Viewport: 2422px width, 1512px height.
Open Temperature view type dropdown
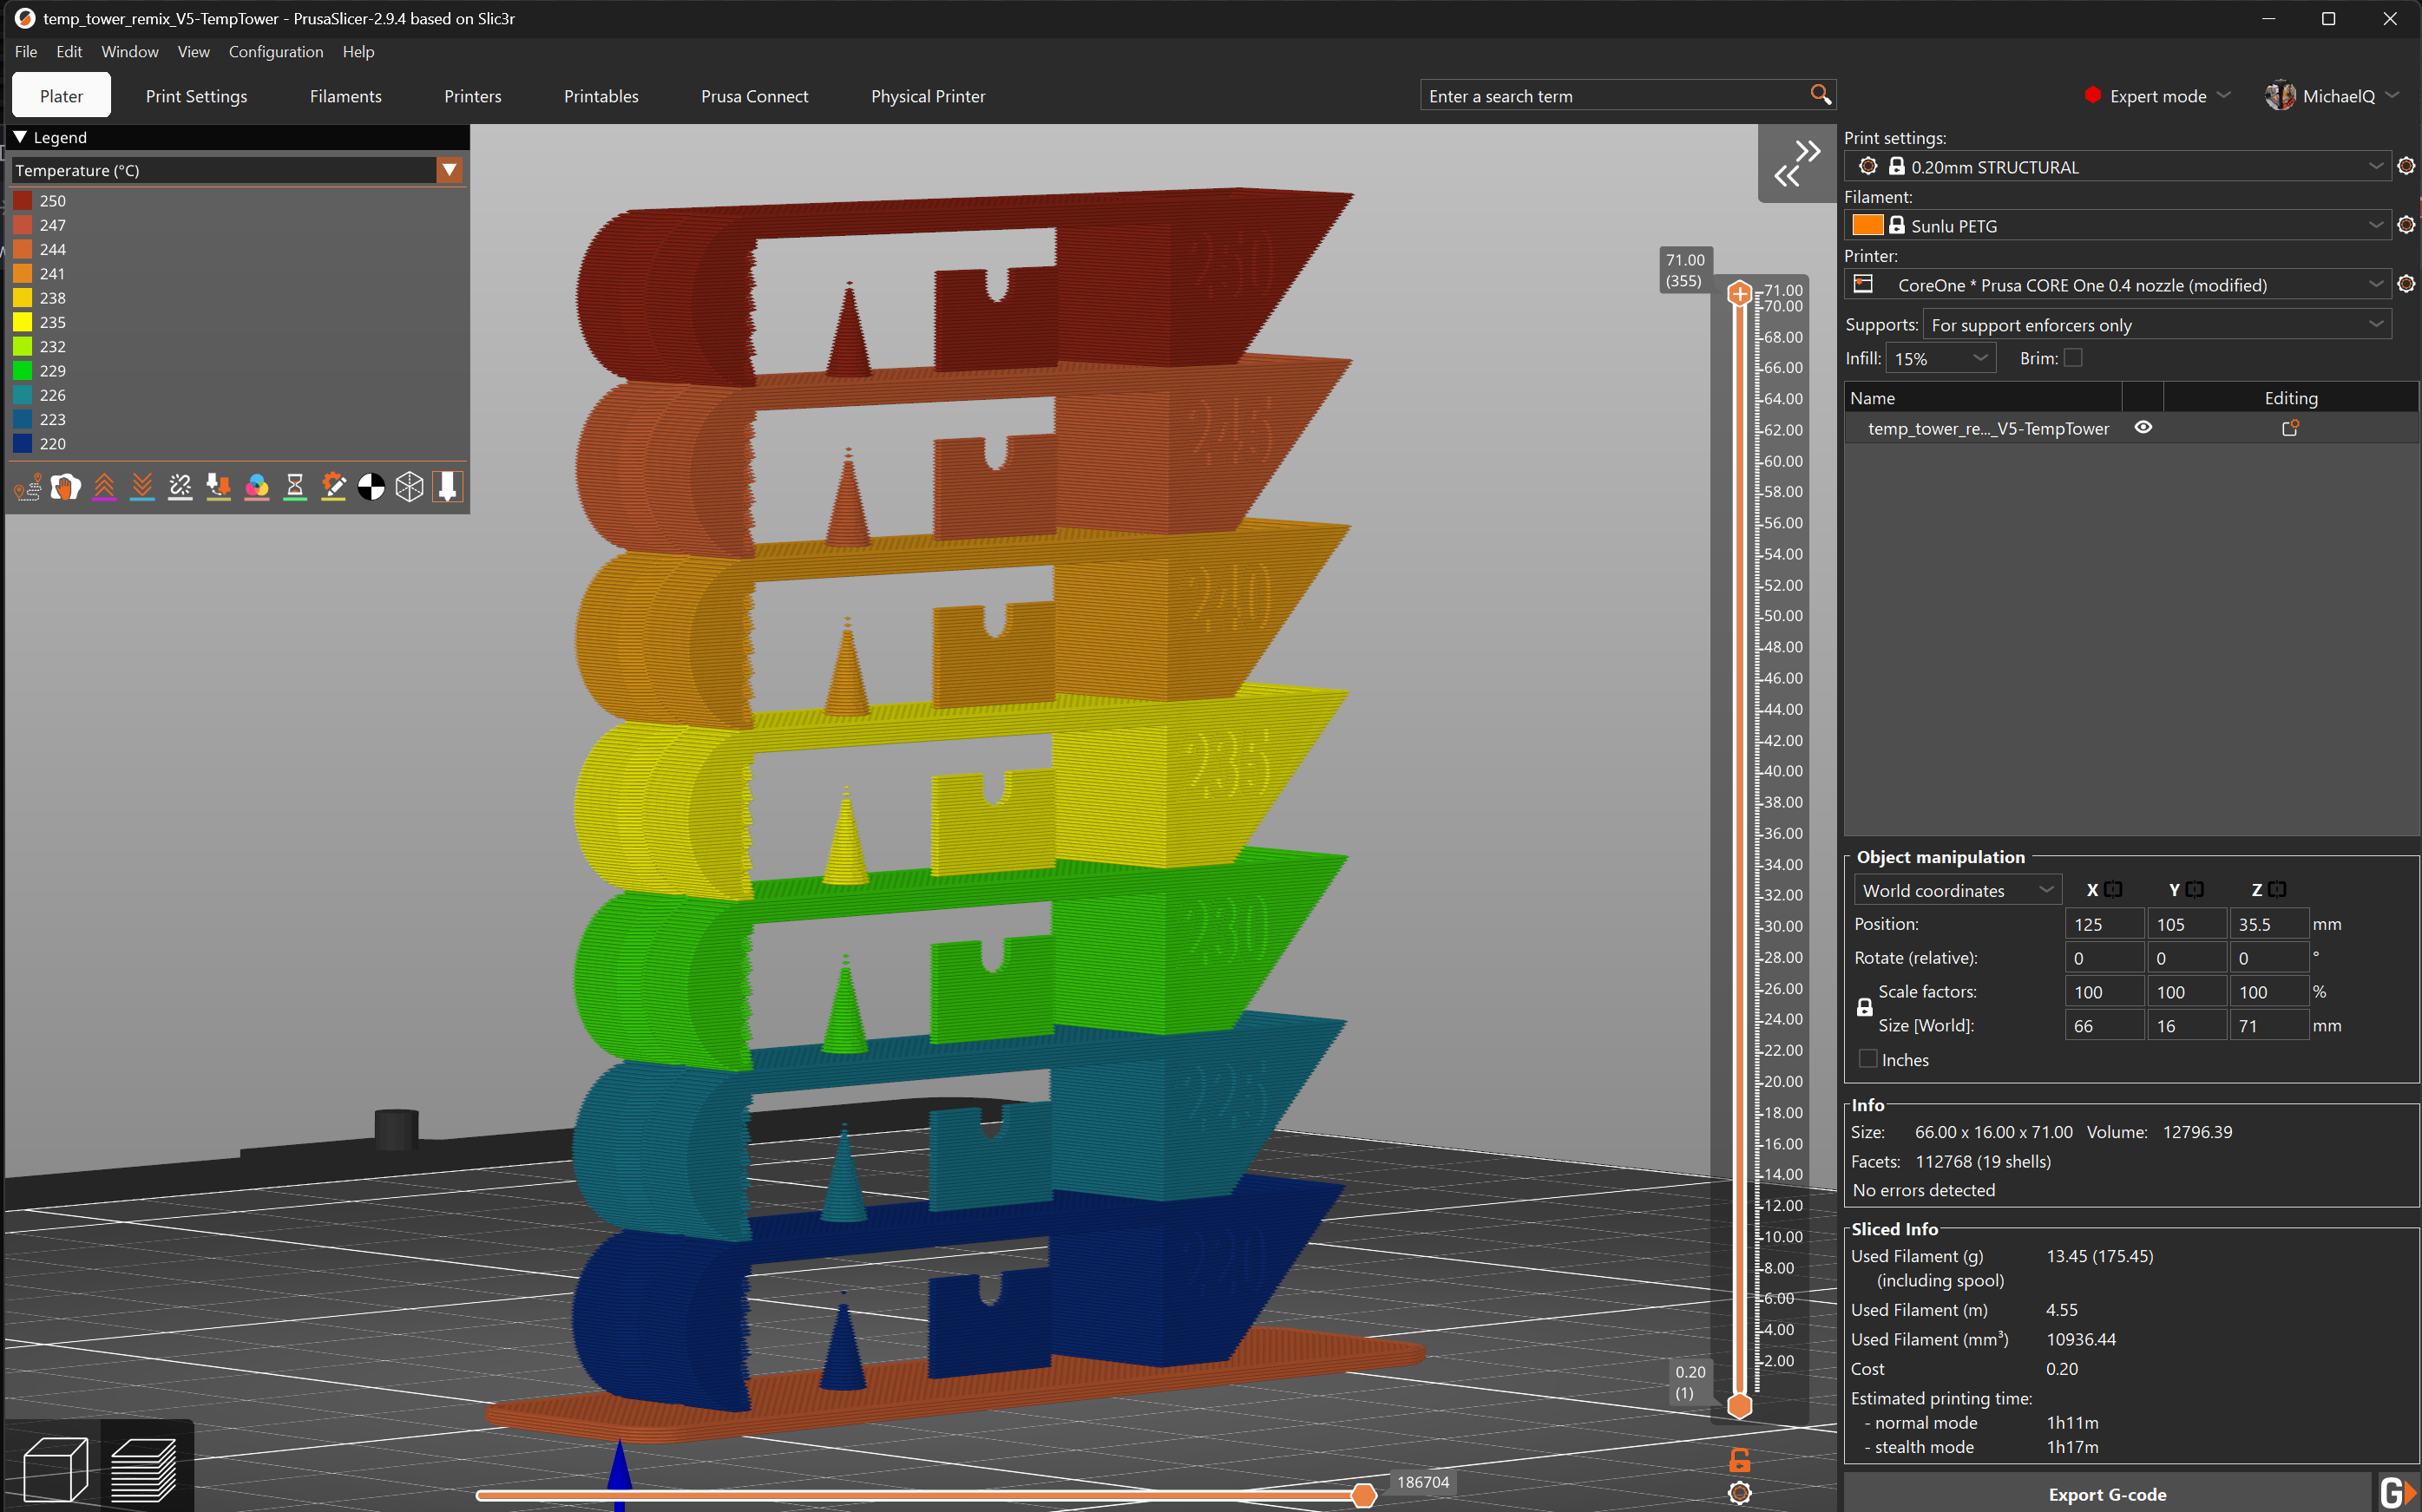tap(450, 170)
